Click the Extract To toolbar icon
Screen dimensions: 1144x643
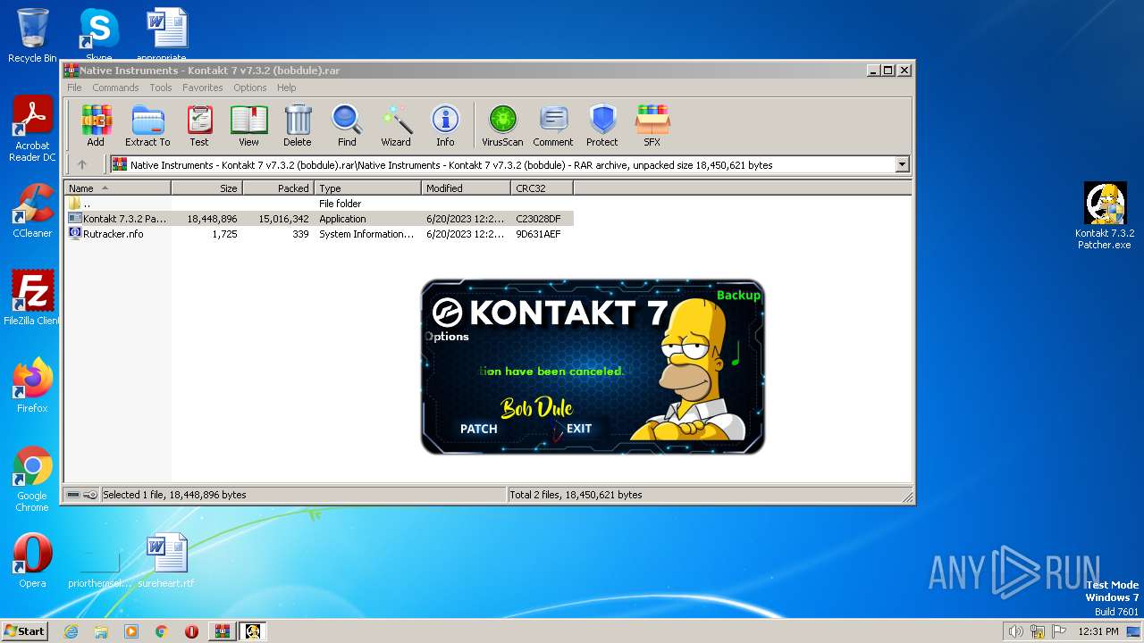coord(147,125)
